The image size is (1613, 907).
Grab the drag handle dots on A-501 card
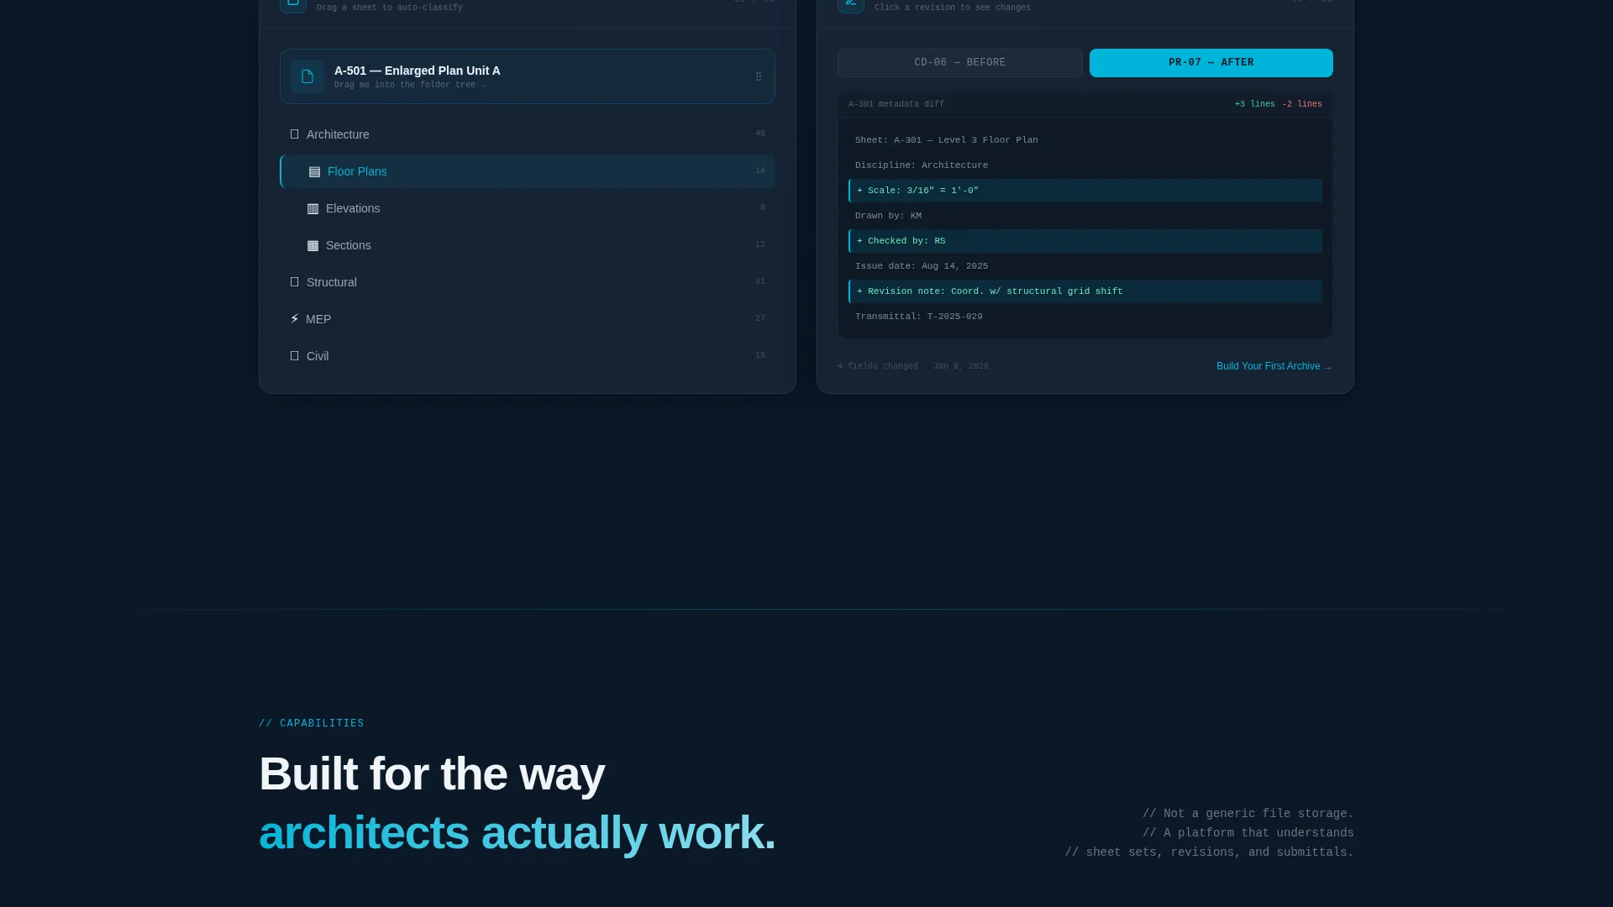click(759, 76)
